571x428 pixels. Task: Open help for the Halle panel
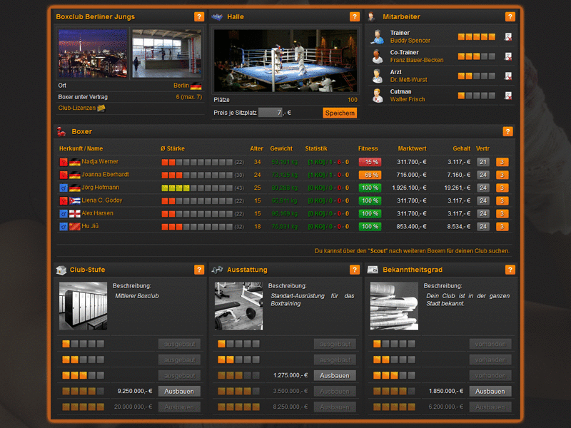(x=354, y=16)
